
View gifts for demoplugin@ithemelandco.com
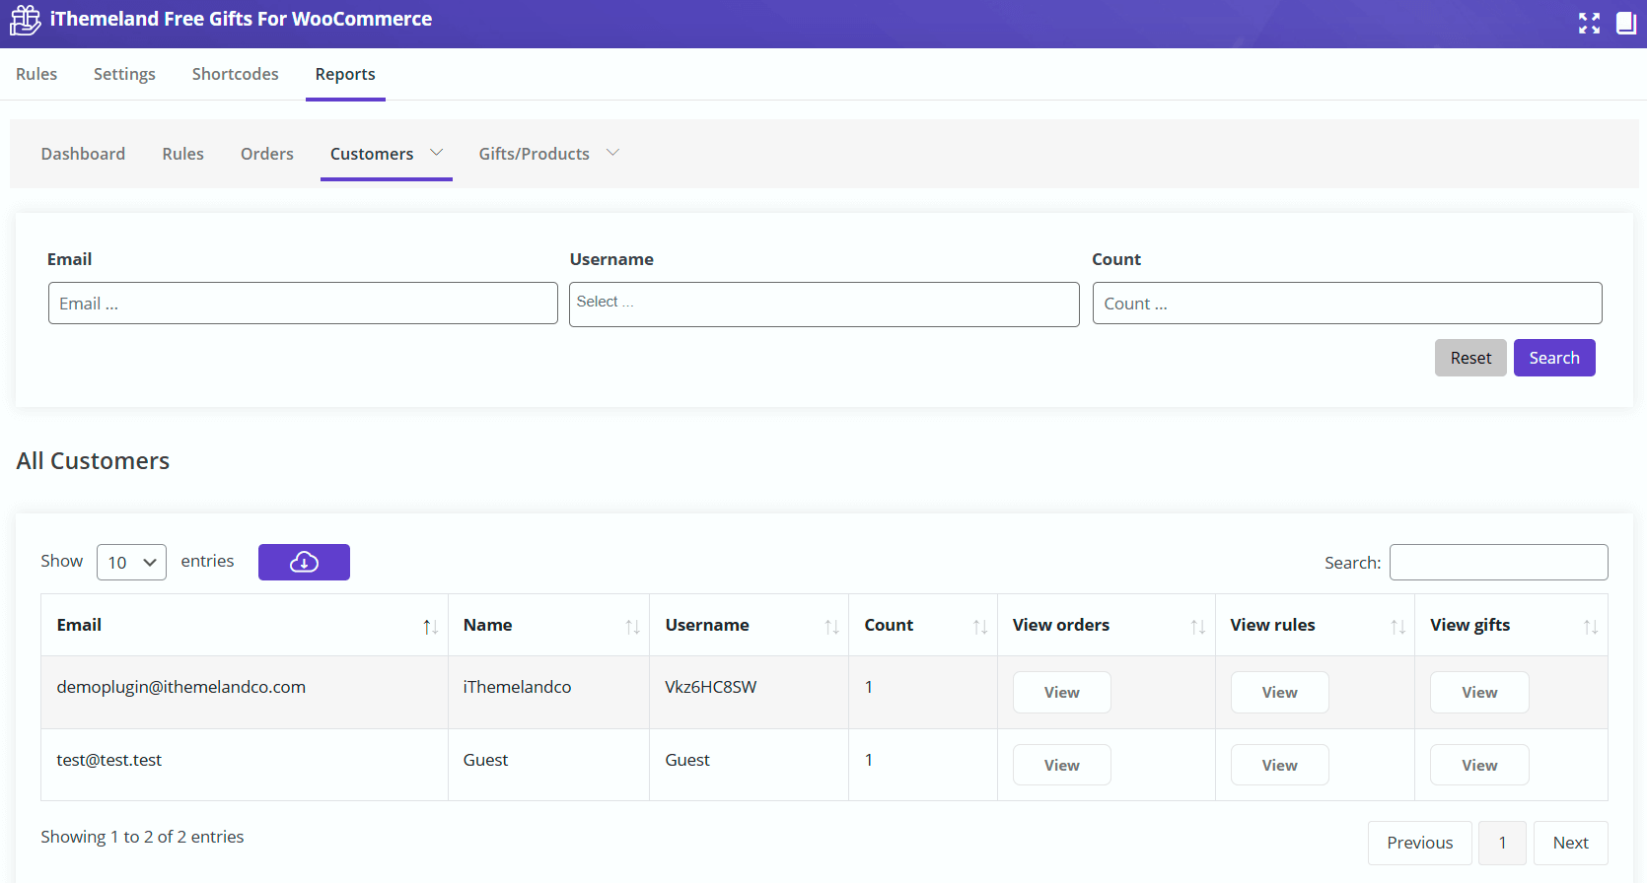click(x=1479, y=693)
